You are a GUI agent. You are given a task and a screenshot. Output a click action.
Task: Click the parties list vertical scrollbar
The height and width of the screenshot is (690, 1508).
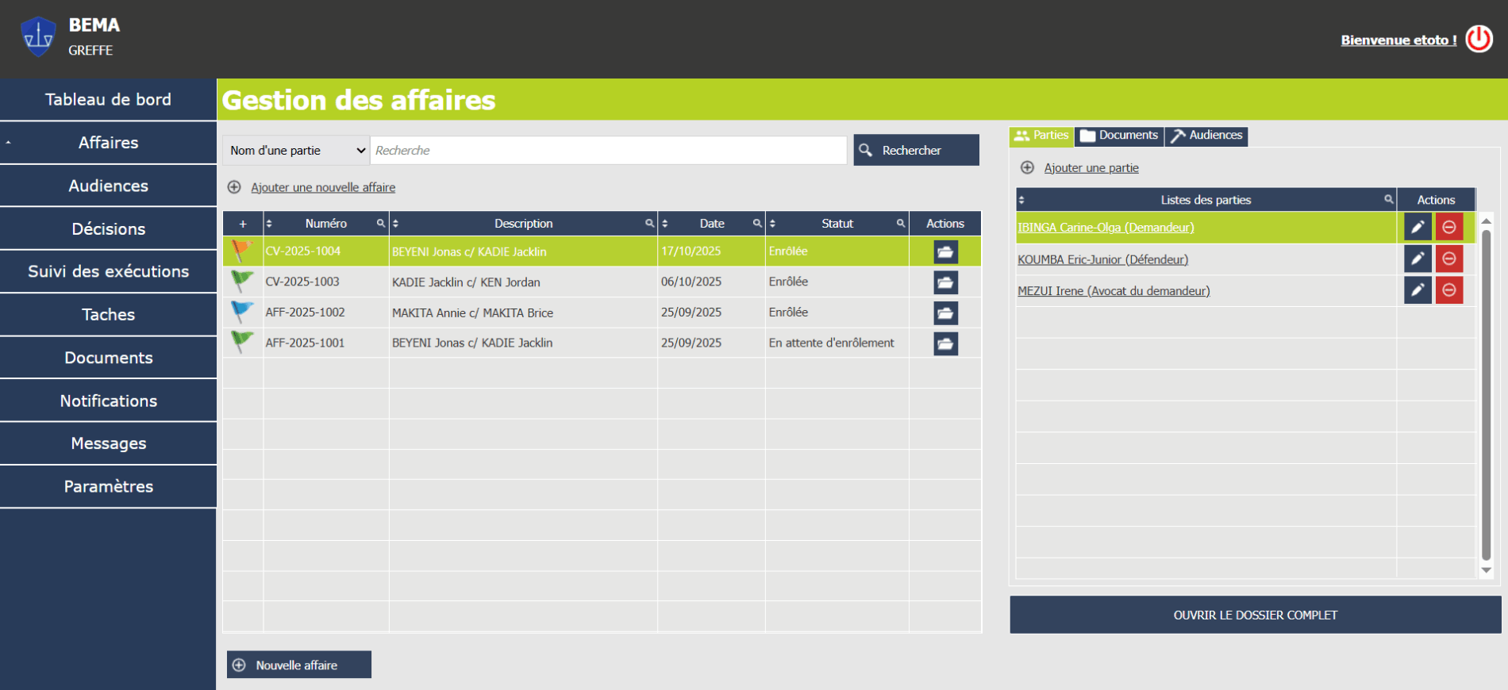coord(1486,395)
